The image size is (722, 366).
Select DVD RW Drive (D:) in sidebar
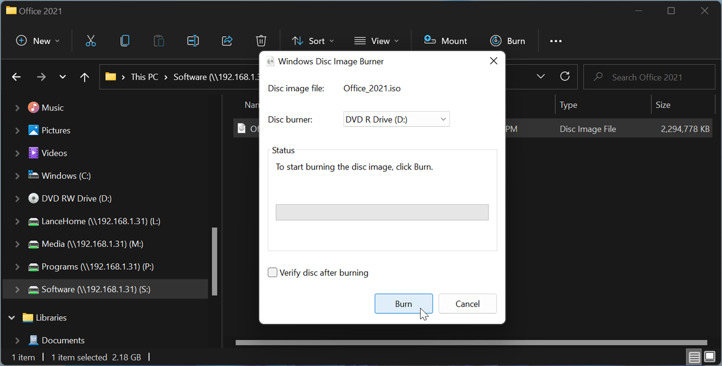[x=76, y=199]
